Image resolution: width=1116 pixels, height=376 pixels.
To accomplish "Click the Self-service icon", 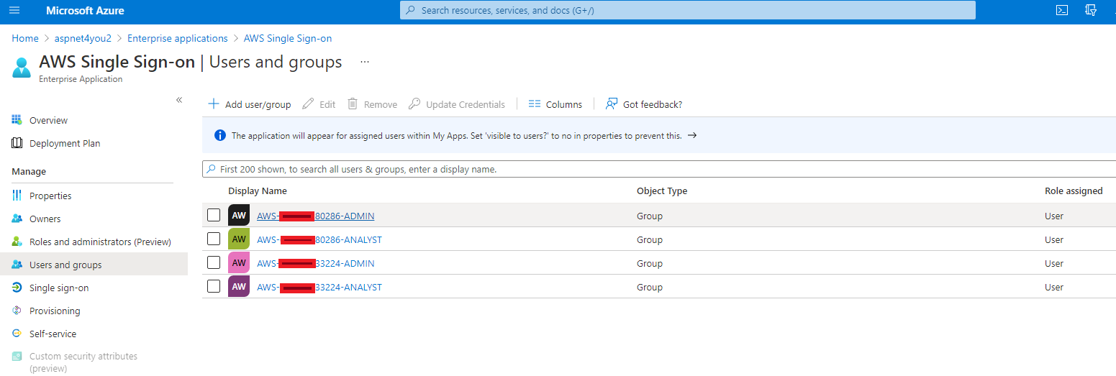I will pos(17,334).
